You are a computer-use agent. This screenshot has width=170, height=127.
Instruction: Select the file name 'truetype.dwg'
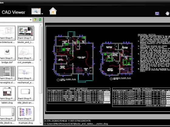click(x=26, y=123)
